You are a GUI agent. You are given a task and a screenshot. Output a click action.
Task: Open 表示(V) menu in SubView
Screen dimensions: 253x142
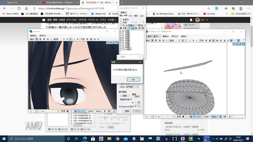pos(43,36)
